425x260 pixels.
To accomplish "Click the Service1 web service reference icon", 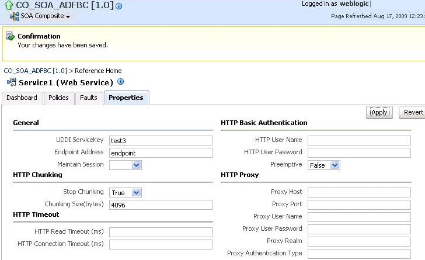I will [x=12, y=82].
